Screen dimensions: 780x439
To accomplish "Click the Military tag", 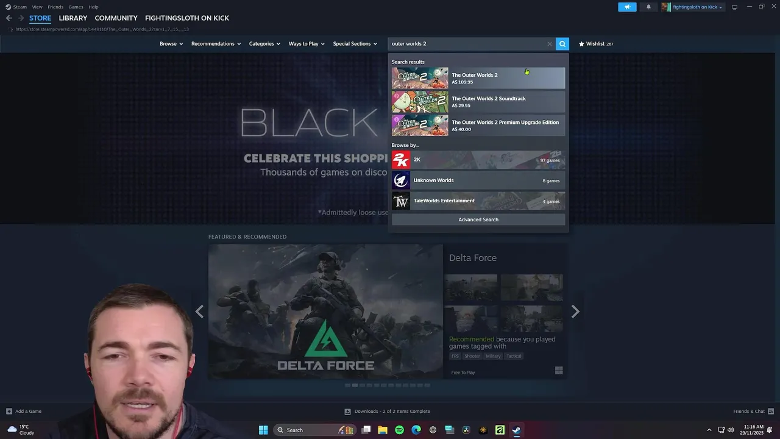I will pos(494,356).
